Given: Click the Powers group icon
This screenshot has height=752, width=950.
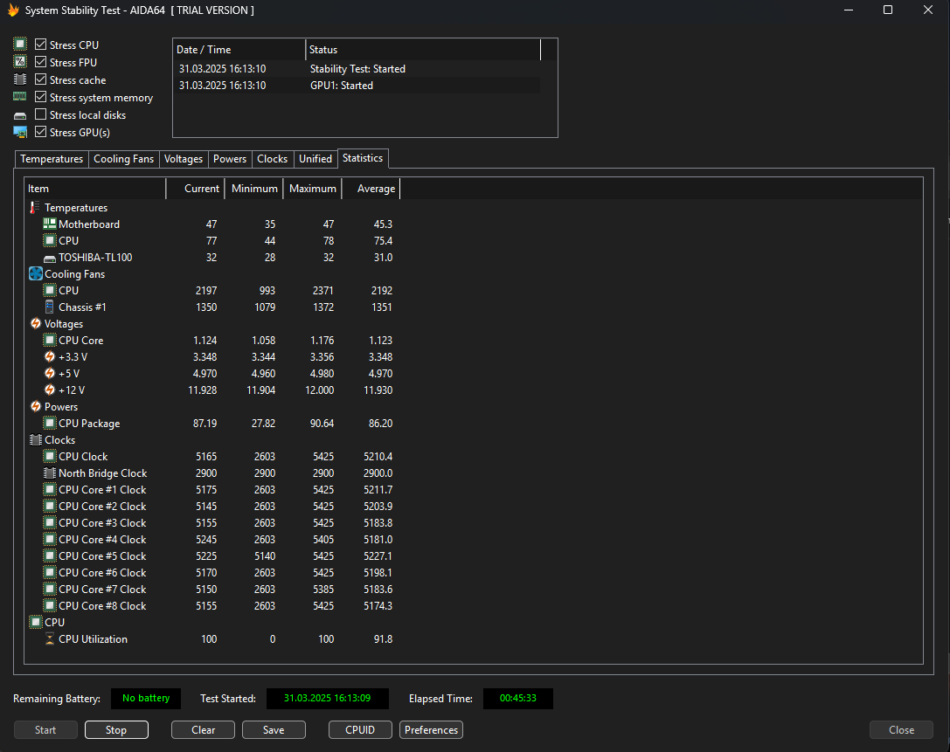Looking at the screenshot, I should [x=36, y=406].
